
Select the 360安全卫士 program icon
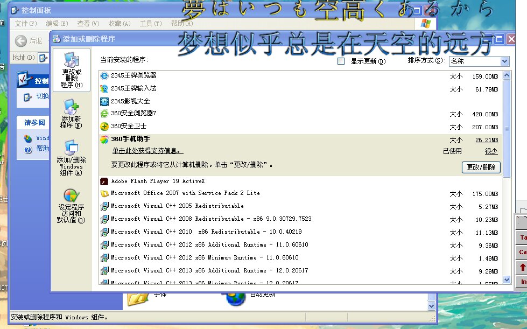point(104,127)
